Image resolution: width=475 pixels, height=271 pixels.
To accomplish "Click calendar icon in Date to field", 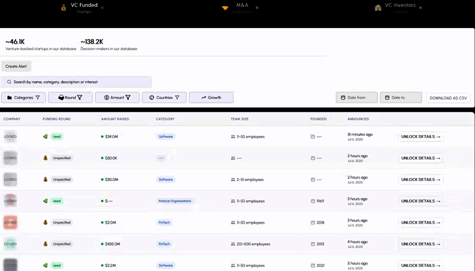I will pos(387,98).
